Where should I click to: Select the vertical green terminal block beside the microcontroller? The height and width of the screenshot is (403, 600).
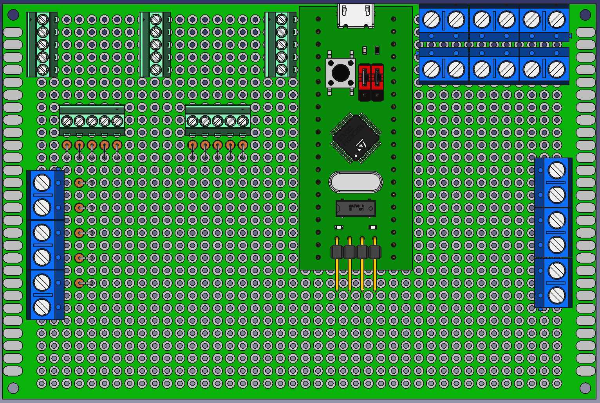281,45
